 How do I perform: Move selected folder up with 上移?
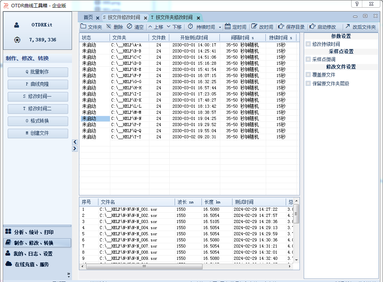[155, 27]
